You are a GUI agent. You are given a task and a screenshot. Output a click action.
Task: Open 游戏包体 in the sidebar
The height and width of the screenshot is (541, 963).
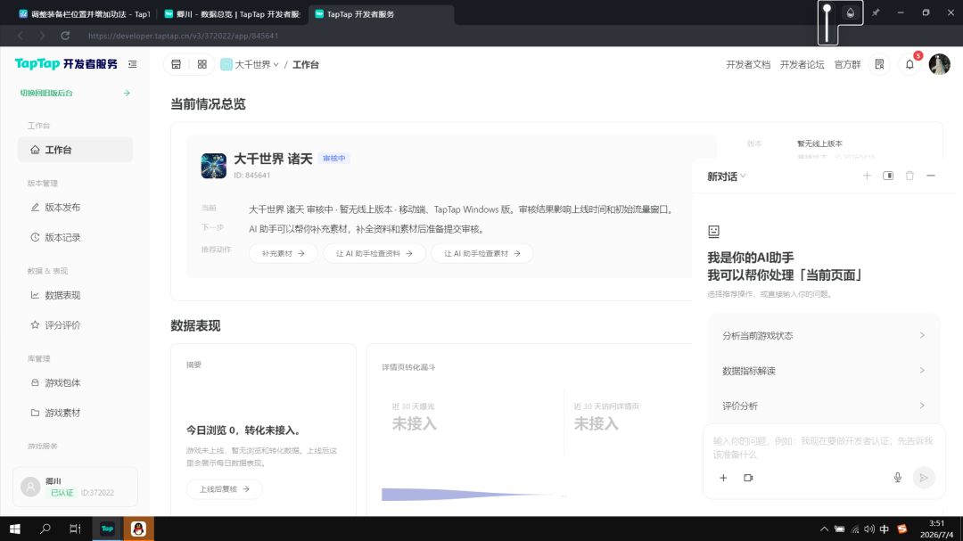point(75,382)
